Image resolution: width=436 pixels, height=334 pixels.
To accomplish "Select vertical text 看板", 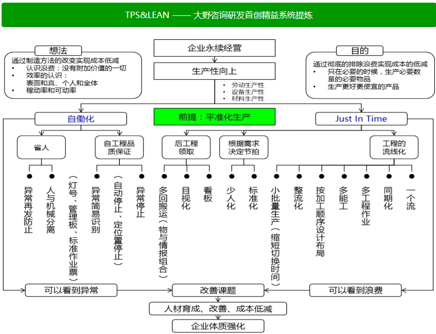I will (208, 194).
